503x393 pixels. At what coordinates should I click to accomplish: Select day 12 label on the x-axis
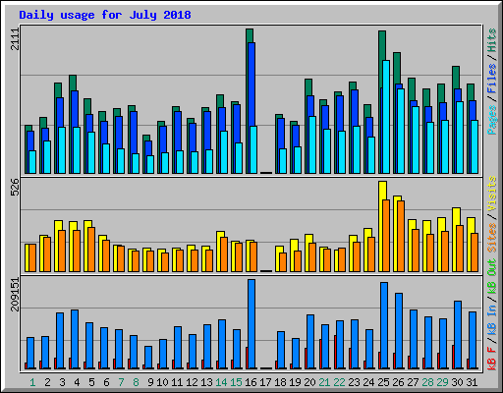click(192, 382)
